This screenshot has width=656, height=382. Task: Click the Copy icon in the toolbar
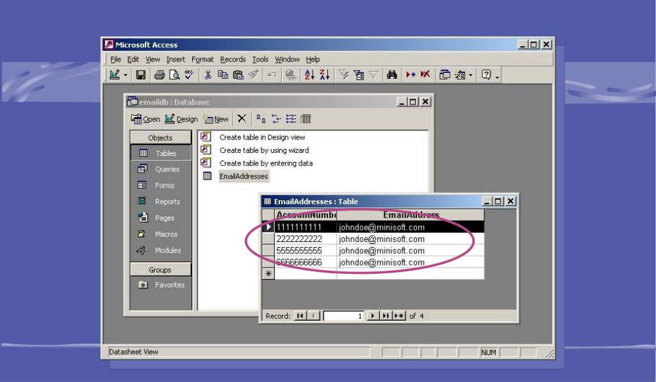[223, 75]
